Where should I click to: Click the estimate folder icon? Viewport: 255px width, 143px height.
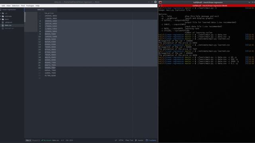tap(3, 16)
